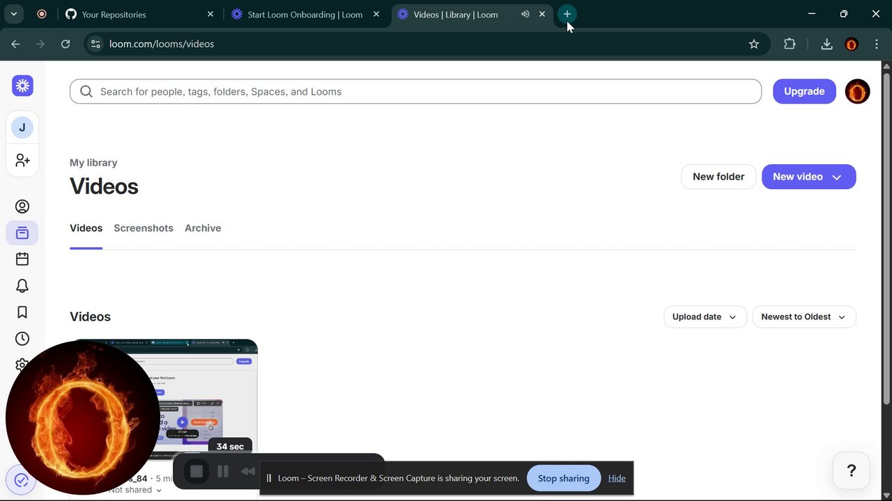Click the pinned recording tab icon
892x501 pixels.
(x=42, y=14)
